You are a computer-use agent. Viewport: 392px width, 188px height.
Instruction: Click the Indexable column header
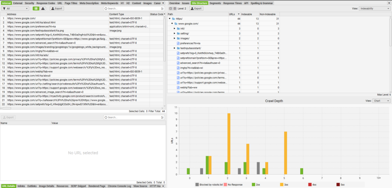click(x=250, y=14)
